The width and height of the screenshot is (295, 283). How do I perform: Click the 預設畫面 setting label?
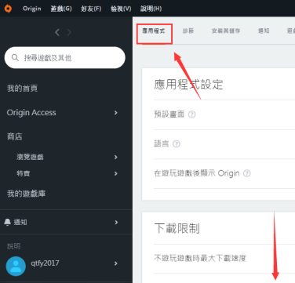click(x=169, y=114)
